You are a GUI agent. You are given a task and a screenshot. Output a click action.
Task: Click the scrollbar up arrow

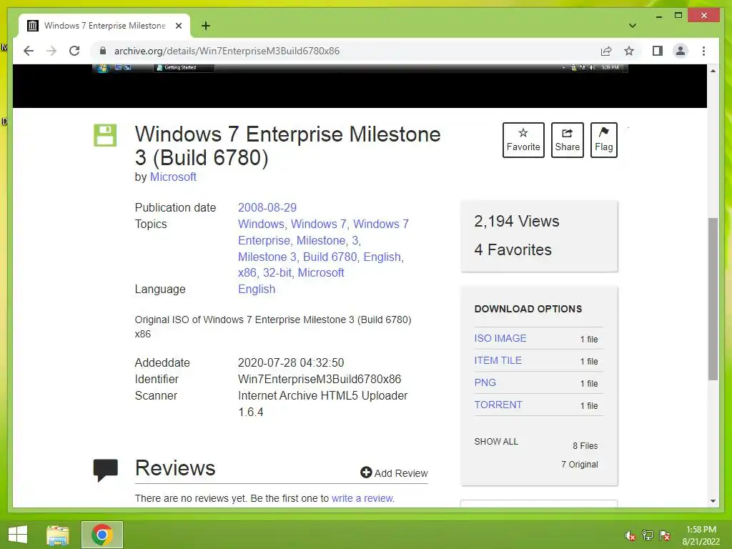713,71
